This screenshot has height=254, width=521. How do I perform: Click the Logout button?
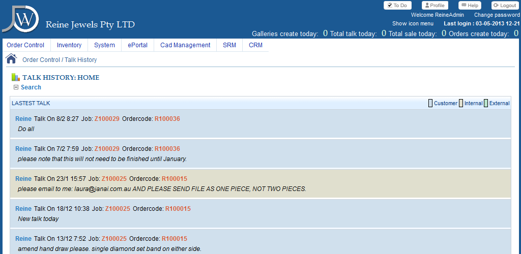click(x=505, y=5)
